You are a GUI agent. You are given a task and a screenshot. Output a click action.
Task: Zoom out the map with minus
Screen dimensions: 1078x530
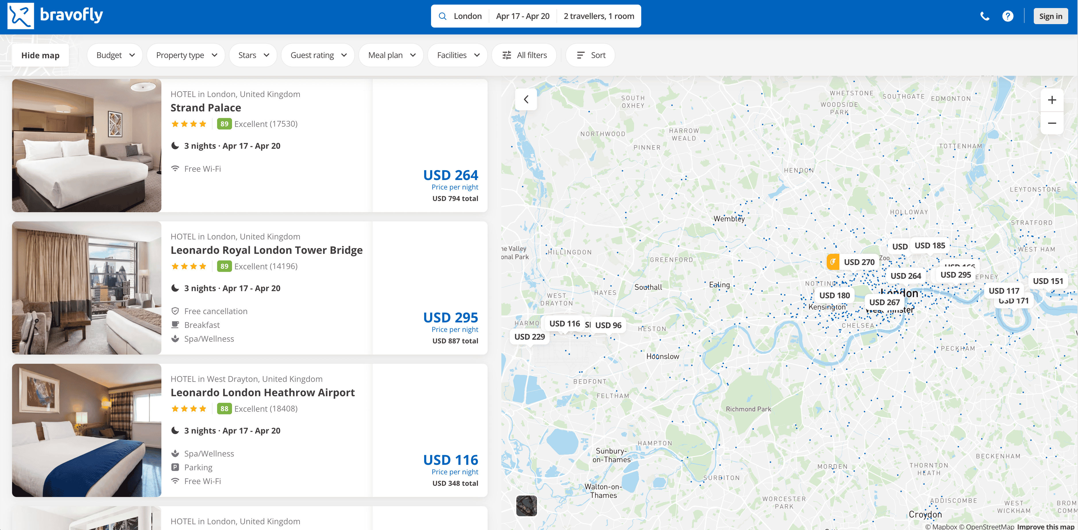(x=1052, y=123)
